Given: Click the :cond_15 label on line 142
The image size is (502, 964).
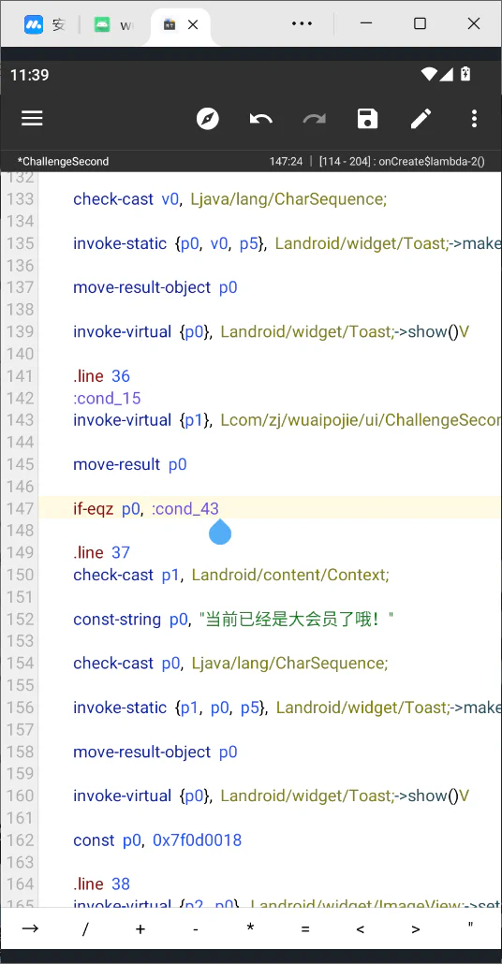Looking at the screenshot, I should pyautogui.click(x=107, y=398).
